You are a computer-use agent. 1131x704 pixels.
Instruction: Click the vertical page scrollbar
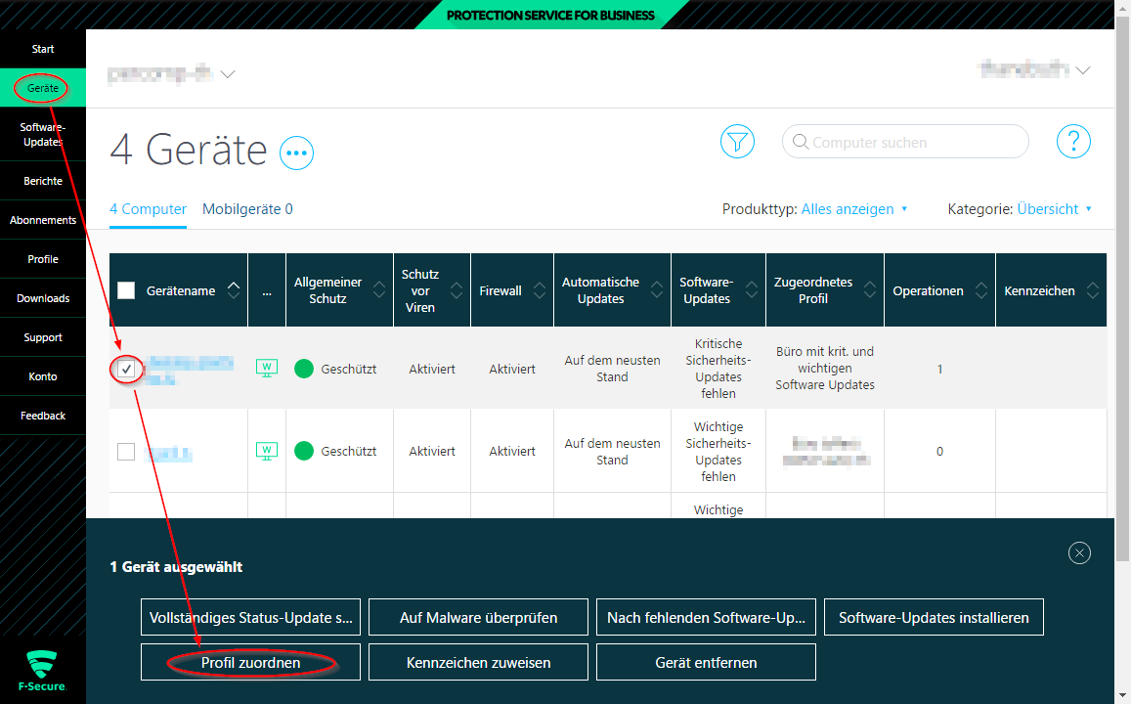(1122, 288)
